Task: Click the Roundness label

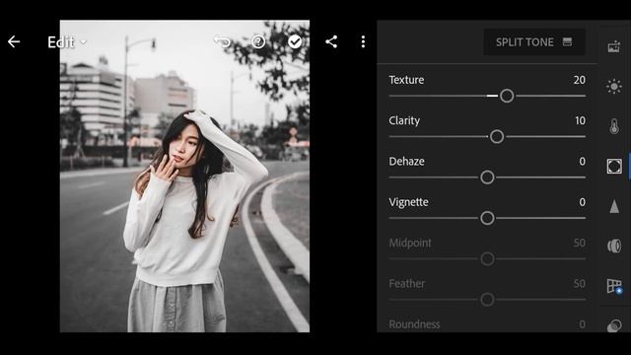Action: click(x=414, y=324)
